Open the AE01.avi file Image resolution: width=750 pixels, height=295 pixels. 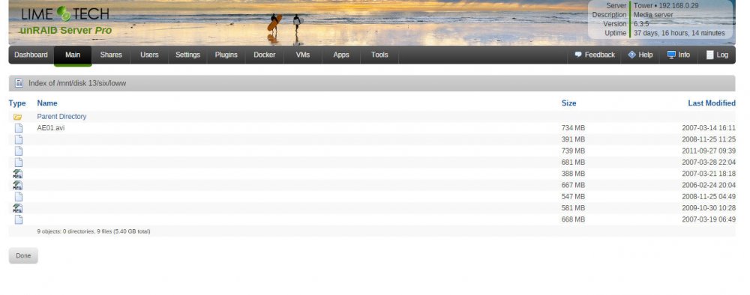(51, 128)
